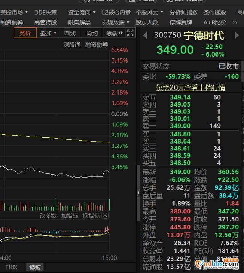
Task: Click 加指标 to add indicator
Action: pos(70,216)
